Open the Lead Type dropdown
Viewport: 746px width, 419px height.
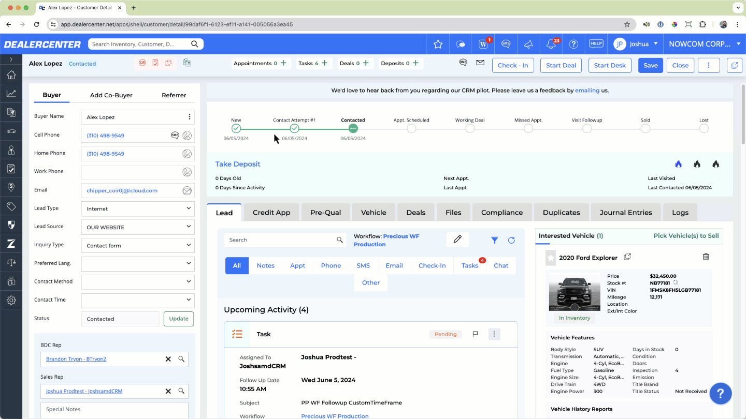[x=137, y=209]
